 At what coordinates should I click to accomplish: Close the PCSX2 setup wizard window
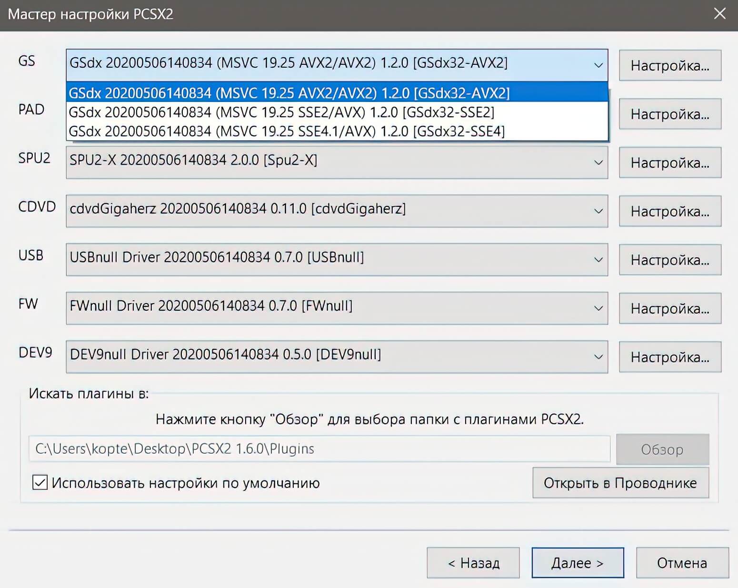click(x=720, y=14)
